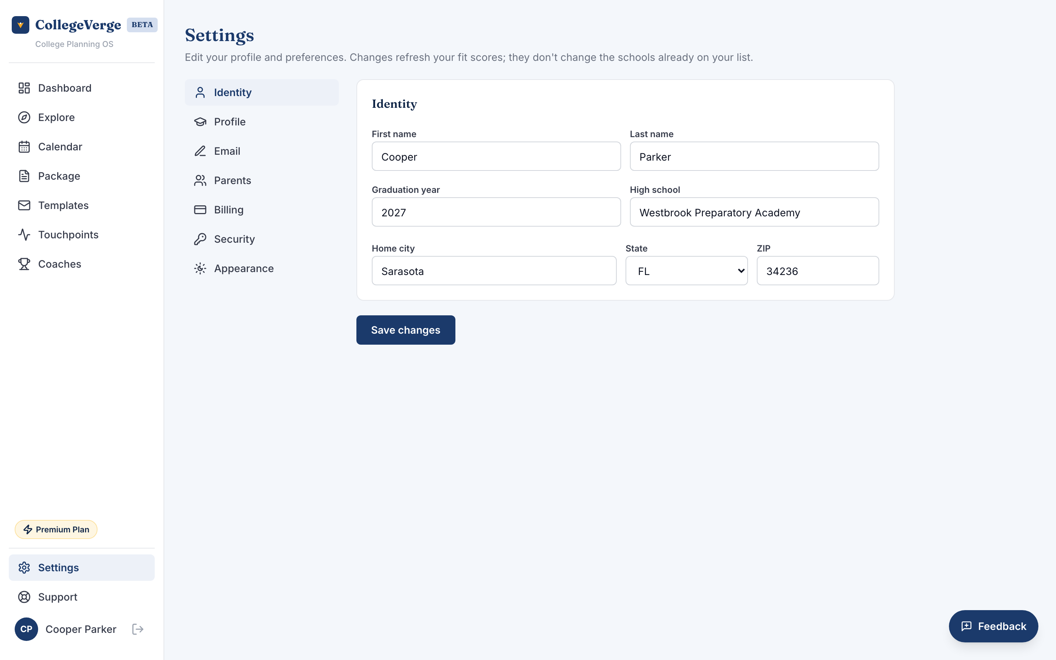
Task: Click the Appearance sun-moon icon
Action: pyautogui.click(x=200, y=268)
